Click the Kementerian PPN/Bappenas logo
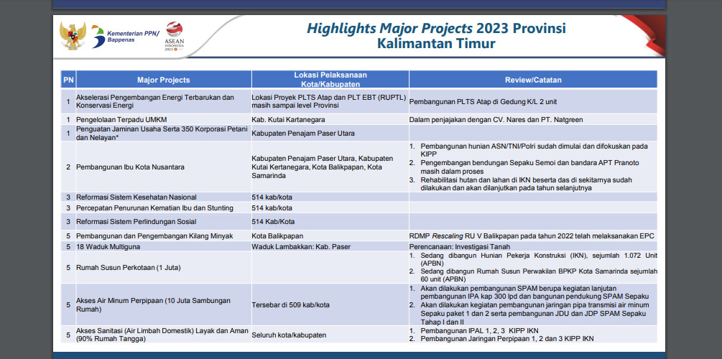Screen dimensions: 722x359 (125, 37)
